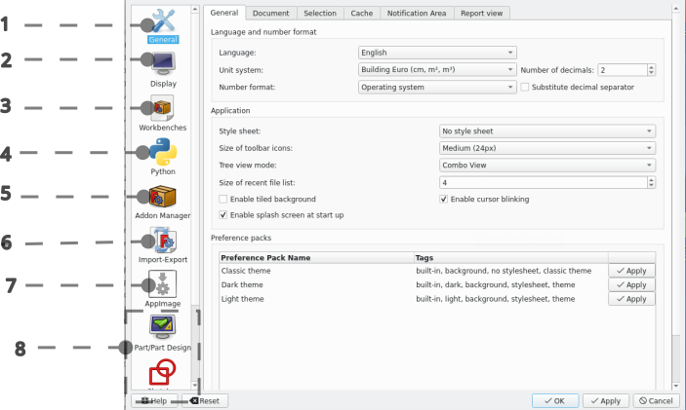686x410 pixels.
Task: Open the Style sheet dropdown
Action: pyautogui.click(x=546, y=130)
